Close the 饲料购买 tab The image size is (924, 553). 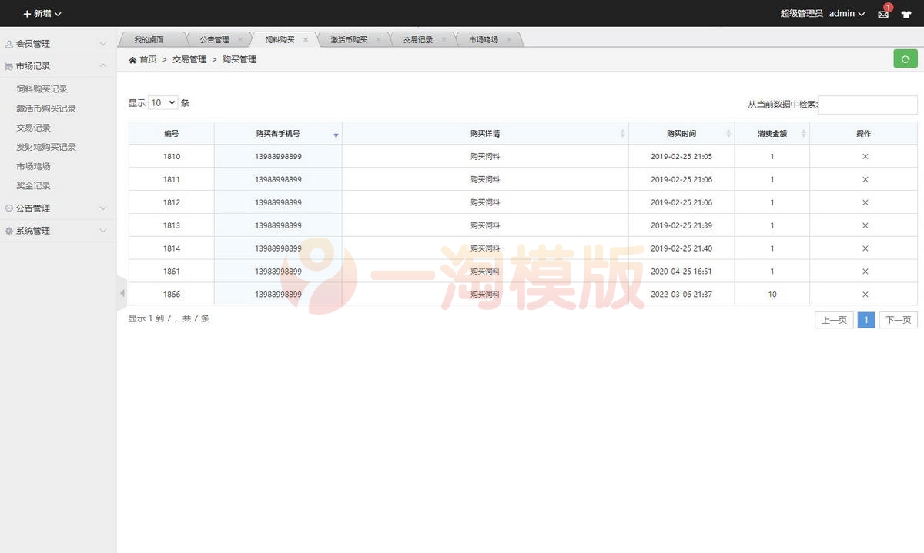tap(306, 39)
